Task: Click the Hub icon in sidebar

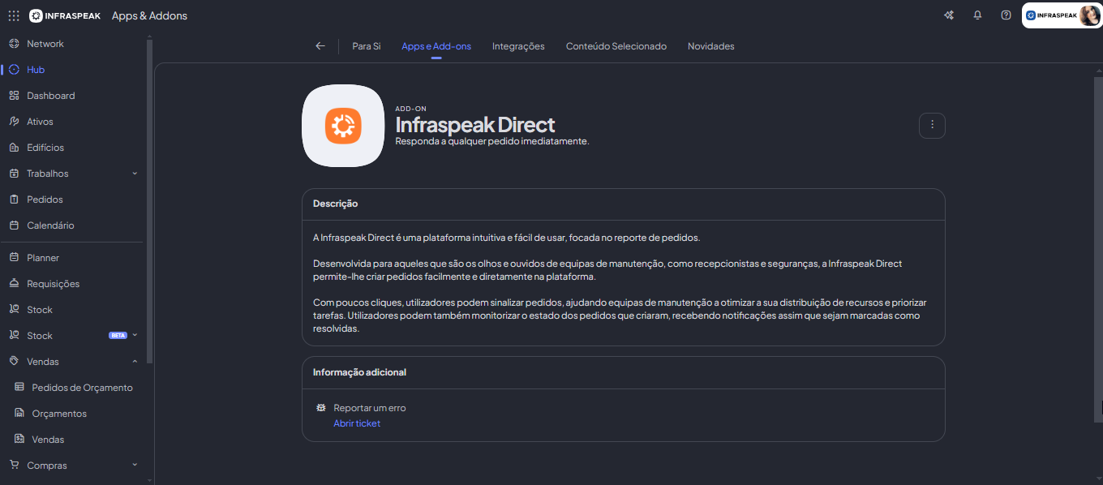Action: (x=14, y=70)
